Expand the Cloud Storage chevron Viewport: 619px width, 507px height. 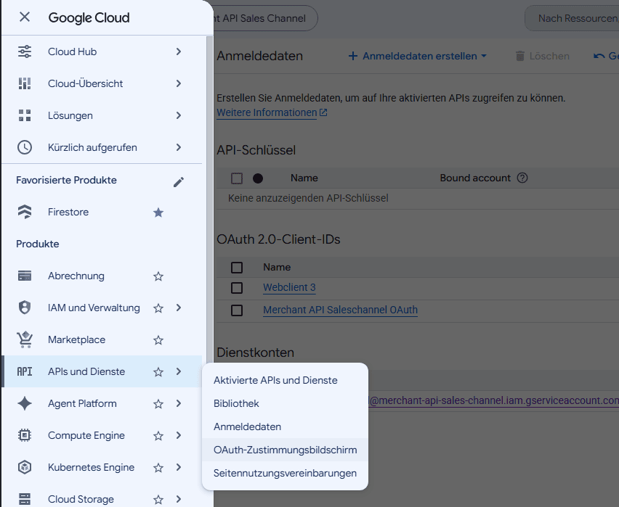pos(179,499)
